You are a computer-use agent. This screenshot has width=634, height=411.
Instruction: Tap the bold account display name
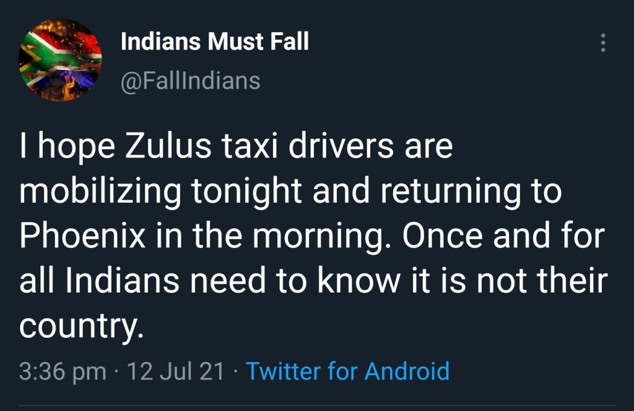click(215, 42)
